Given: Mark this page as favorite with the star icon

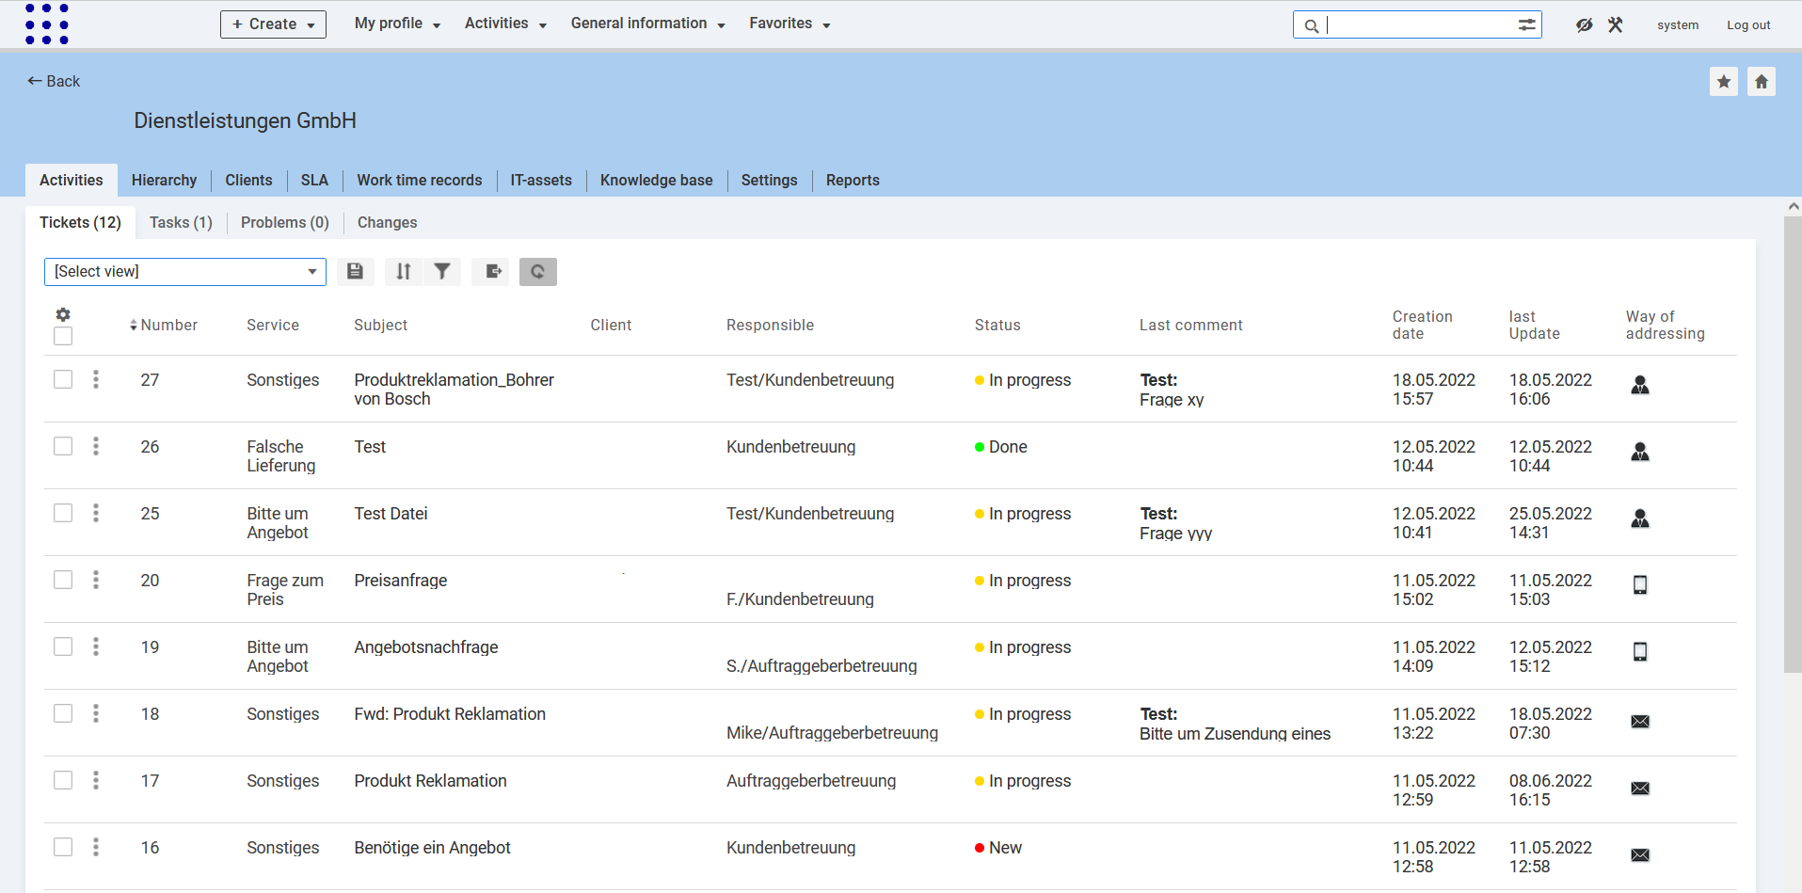Looking at the screenshot, I should 1724,81.
